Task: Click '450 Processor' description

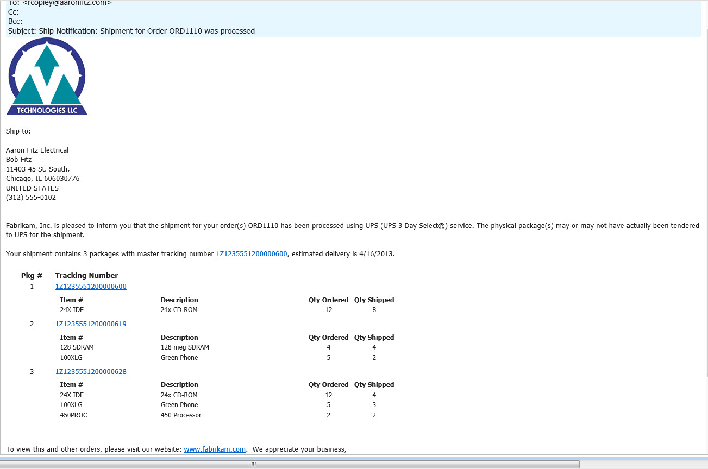Action: click(x=181, y=415)
